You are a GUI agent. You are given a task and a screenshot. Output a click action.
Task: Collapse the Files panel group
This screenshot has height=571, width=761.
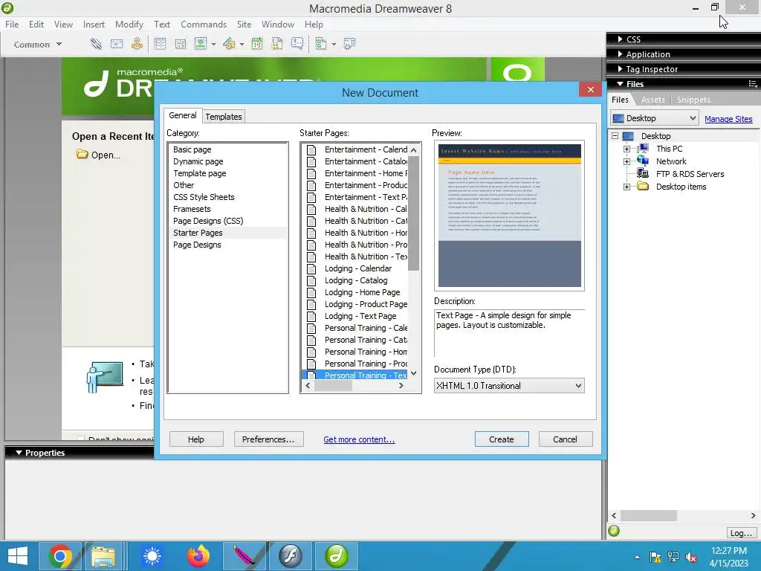(x=621, y=84)
